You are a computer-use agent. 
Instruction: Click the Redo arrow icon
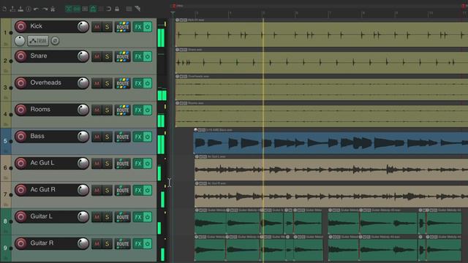[x=45, y=9]
